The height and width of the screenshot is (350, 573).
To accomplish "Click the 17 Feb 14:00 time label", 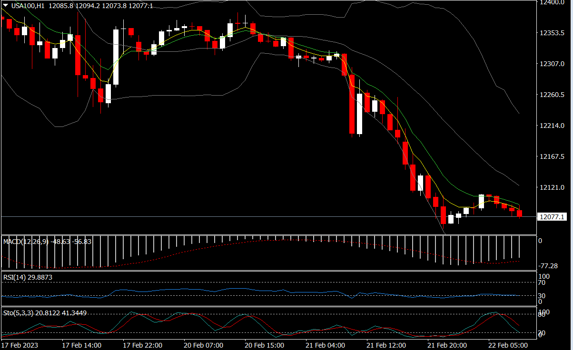I will 82,345.
